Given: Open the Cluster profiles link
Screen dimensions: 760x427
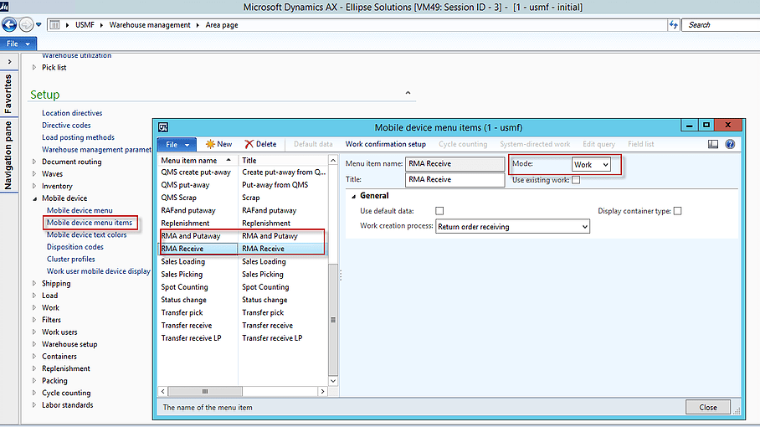Looking at the screenshot, I should [x=71, y=259].
